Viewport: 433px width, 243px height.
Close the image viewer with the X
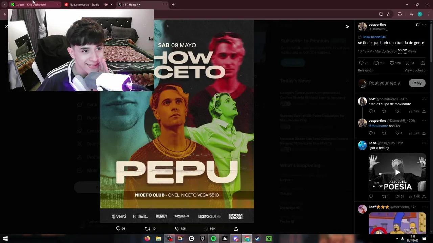point(6,26)
